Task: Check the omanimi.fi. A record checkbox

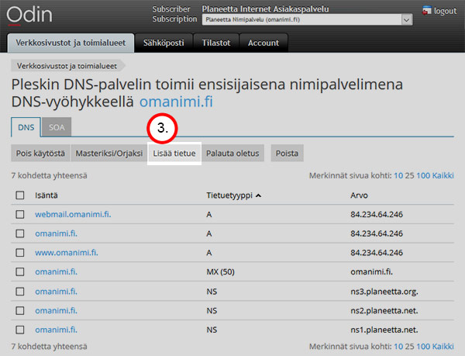Action: [x=20, y=233]
